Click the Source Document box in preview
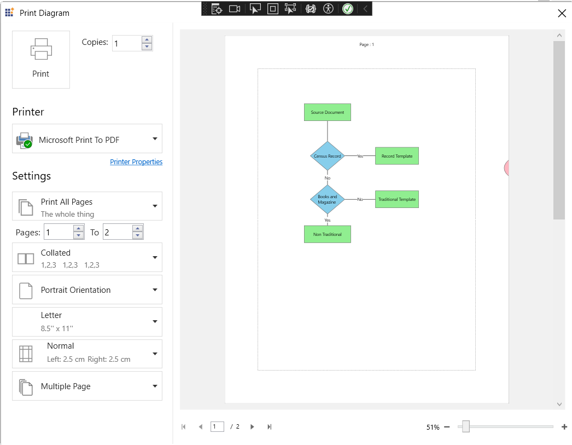Viewport: 572px width, 445px height. [x=328, y=112]
